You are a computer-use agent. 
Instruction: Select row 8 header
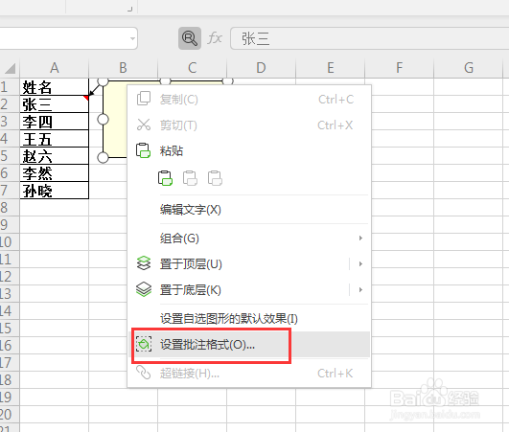[10, 208]
